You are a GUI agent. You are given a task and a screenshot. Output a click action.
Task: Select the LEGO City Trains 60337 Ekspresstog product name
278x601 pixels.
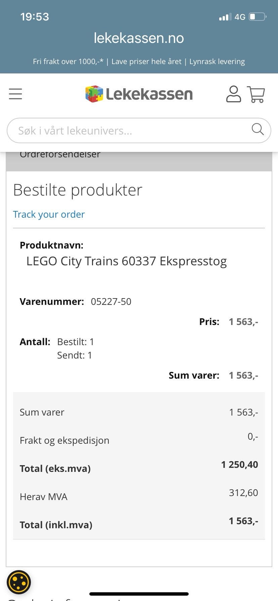[127, 261]
